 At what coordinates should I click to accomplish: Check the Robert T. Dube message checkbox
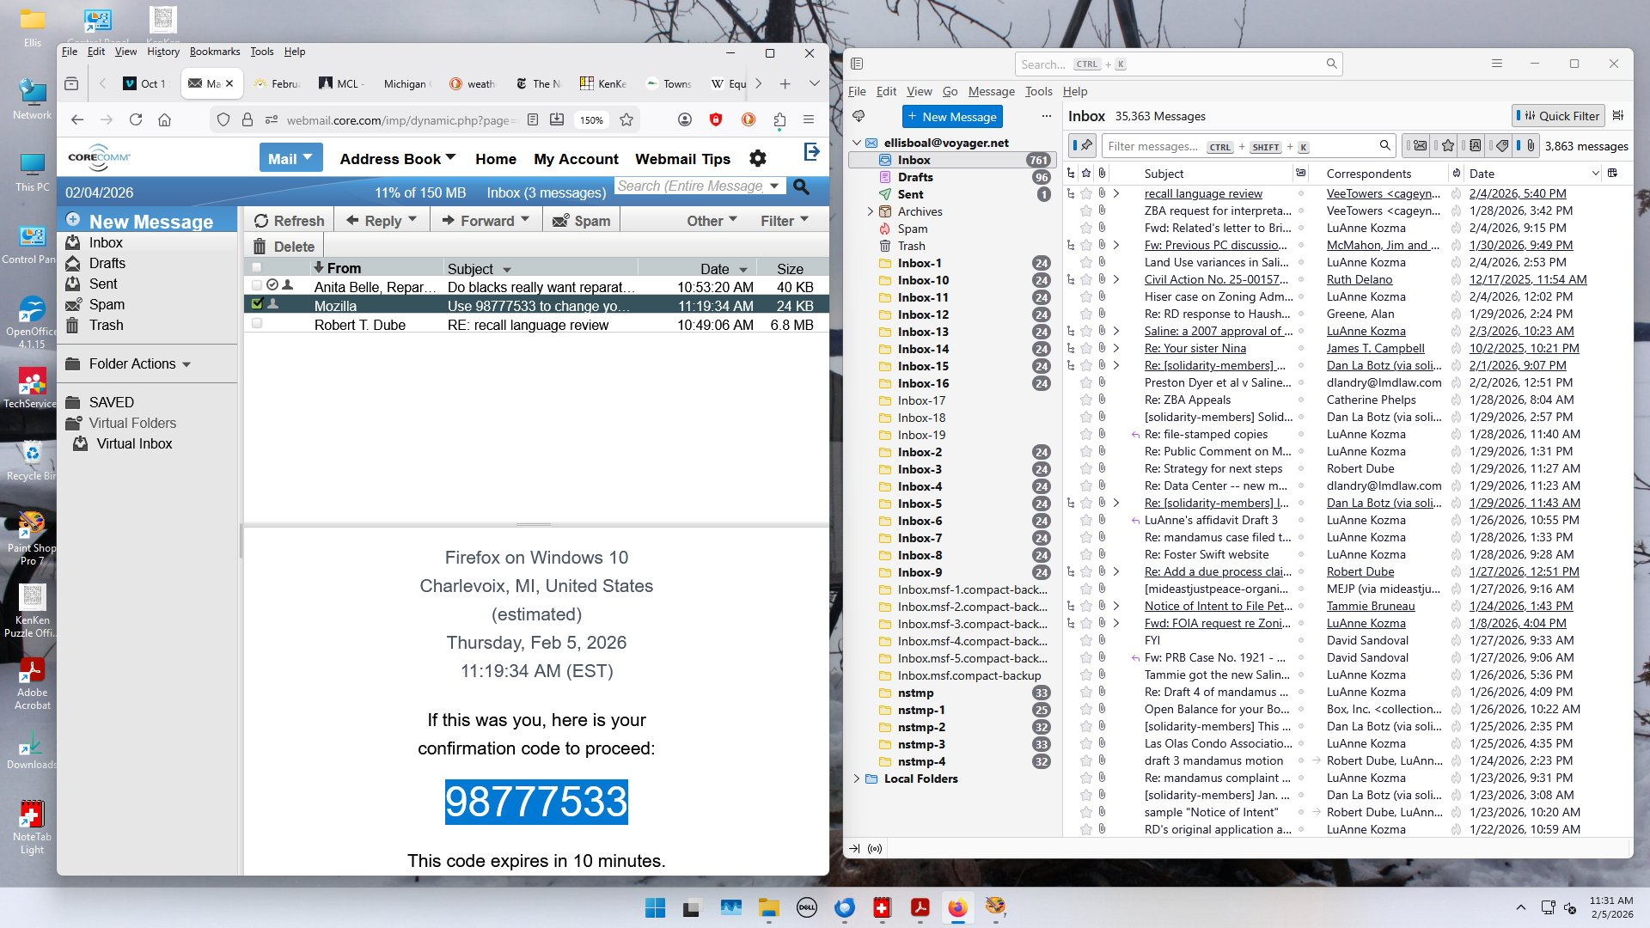257,324
